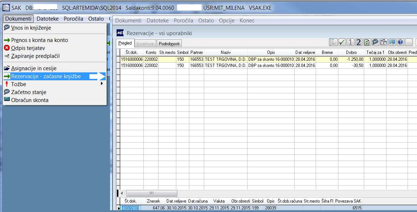Click the number 1 toolbar button
417x212 pixels.
tap(350, 42)
